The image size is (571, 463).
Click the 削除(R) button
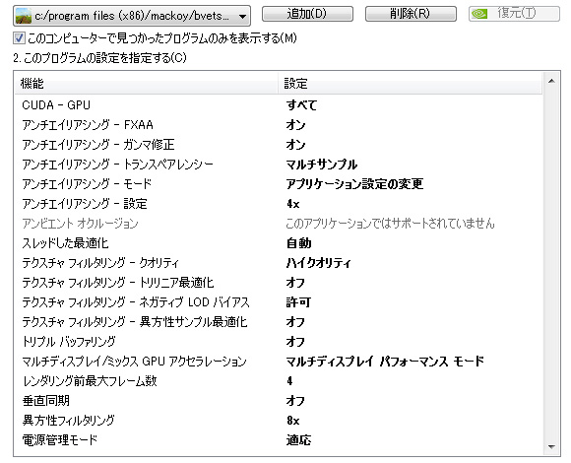point(411,14)
